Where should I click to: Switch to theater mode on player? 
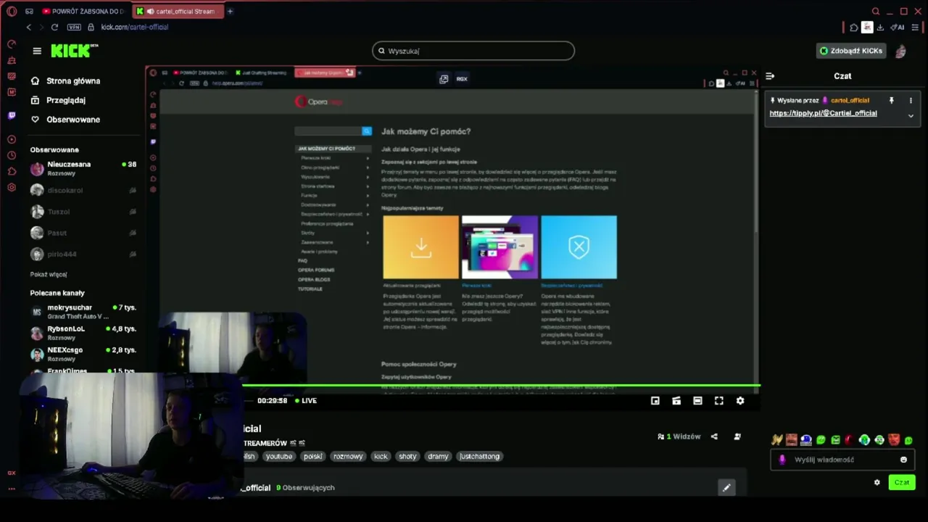click(697, 401)
